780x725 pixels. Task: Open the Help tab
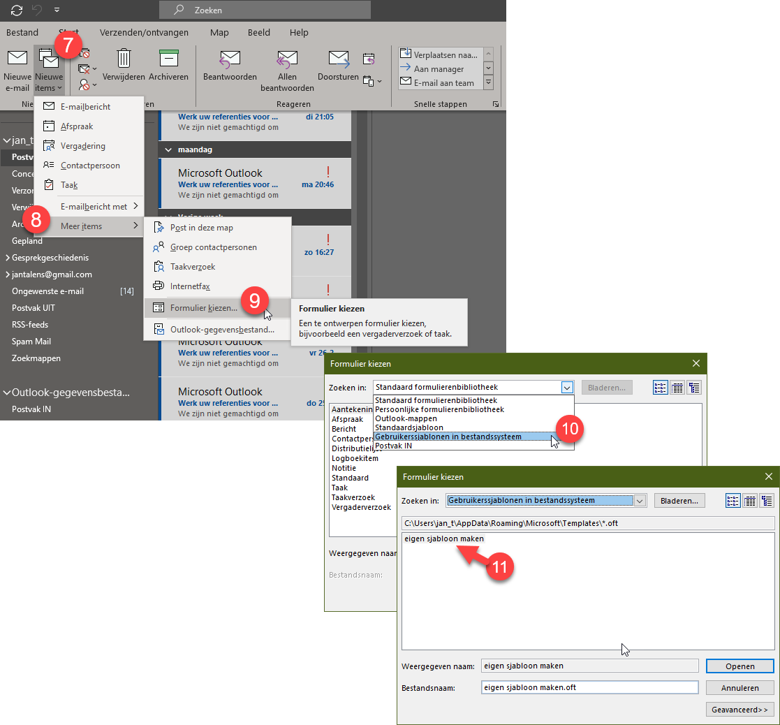click(x=299, y=32)
